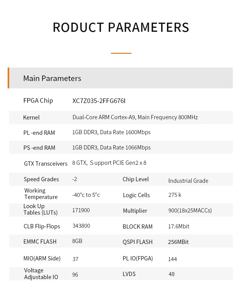Click the Kernel row label
Image resolution: width=242 pixels, height=291 pixels.
click(x=31, y=117)
